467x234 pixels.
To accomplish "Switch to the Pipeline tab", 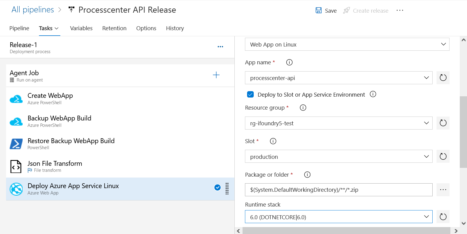I will click(x=19, y=28).
